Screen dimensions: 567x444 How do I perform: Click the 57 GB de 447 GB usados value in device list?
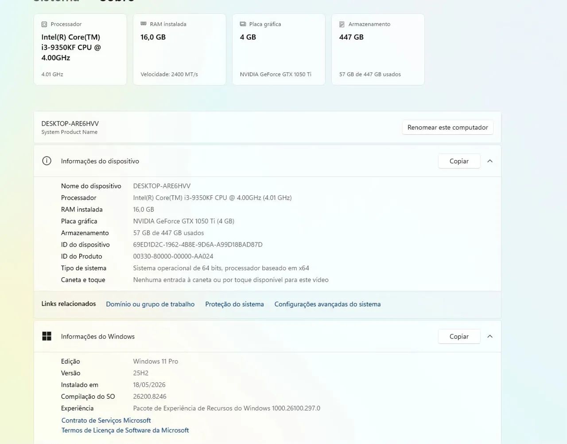coord(168,233)
